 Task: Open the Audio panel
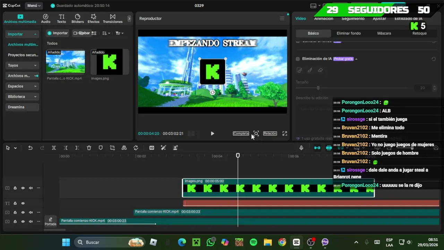[x=45, y=19]
